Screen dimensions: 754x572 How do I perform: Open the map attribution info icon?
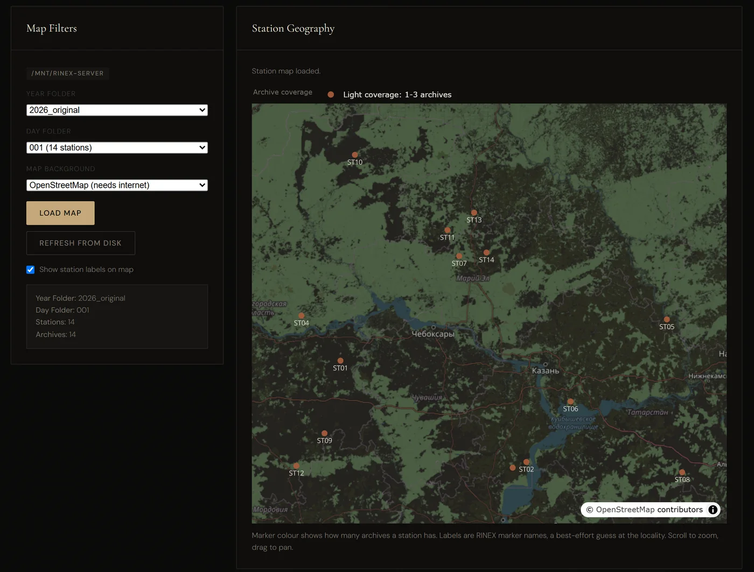713,510
